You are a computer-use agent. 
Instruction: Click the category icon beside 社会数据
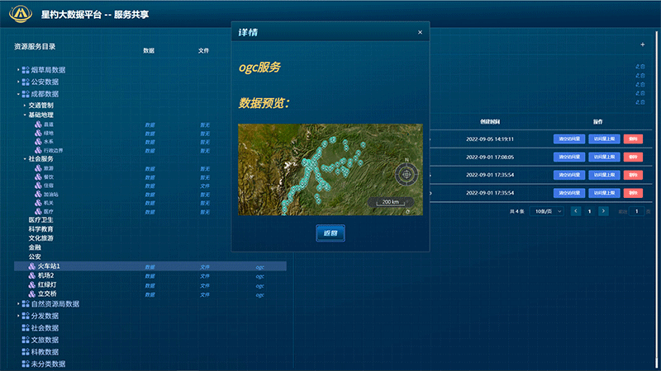pyautogui.click(x=25, y=327)
